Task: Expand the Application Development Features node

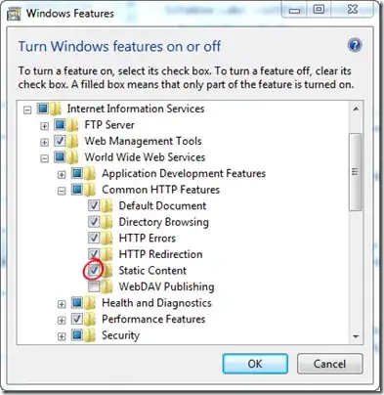Action: [62, 175]
